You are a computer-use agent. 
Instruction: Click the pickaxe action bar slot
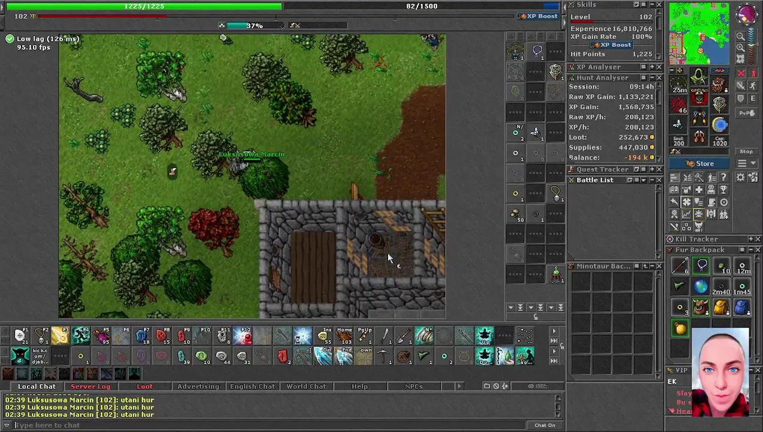click(x=384, y=356)
